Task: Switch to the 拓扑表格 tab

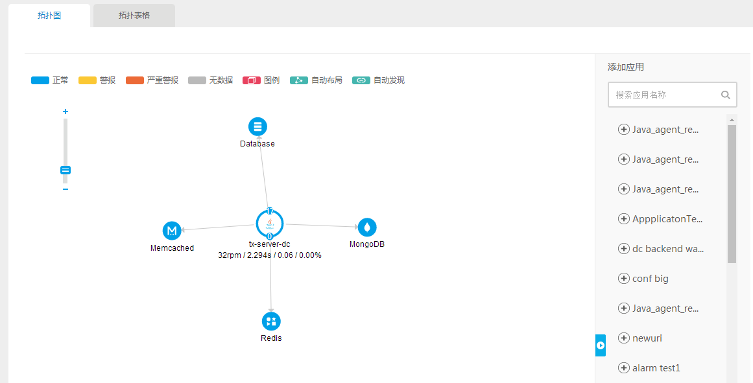Action: [134, 16]
